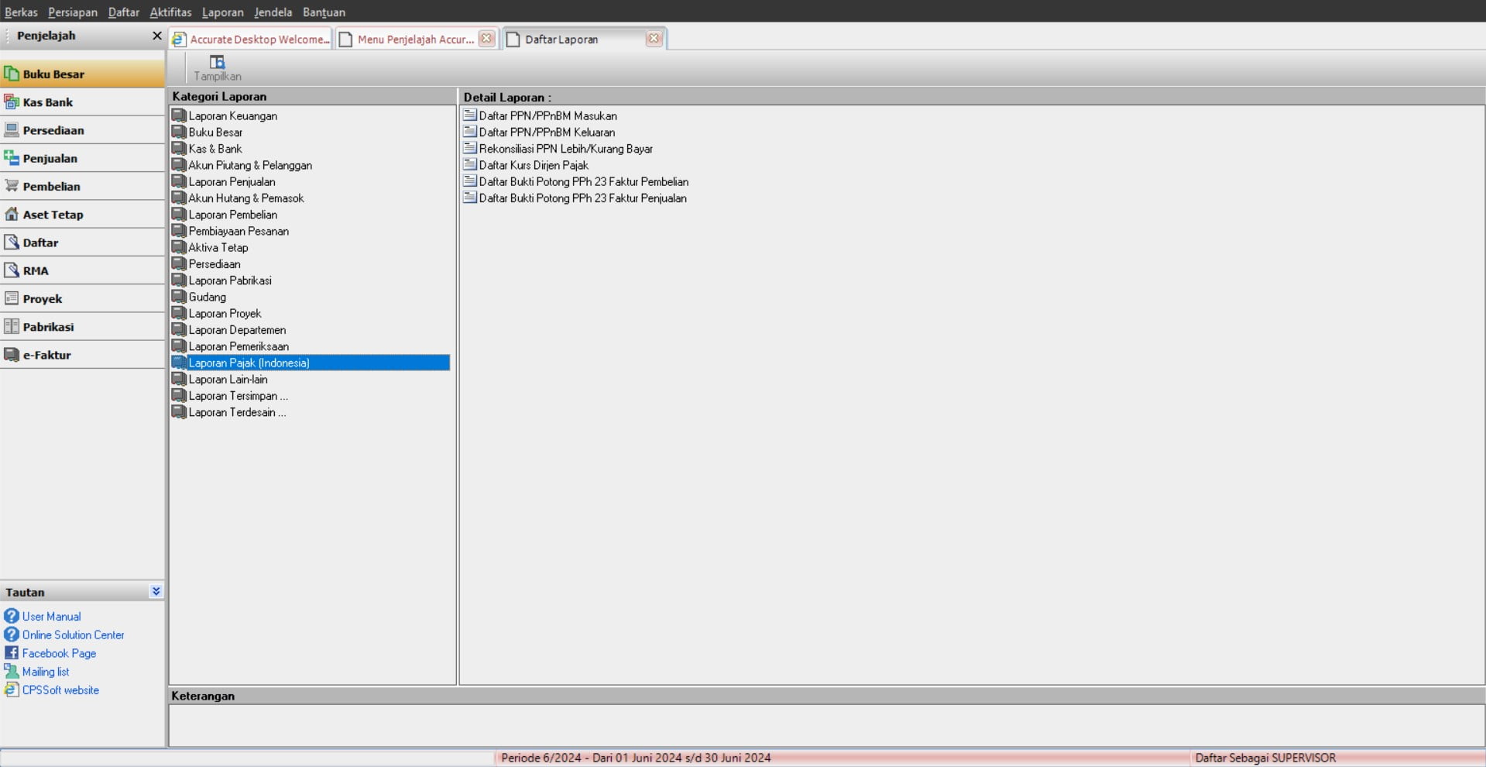1486x767 pixels.
Task: Select Daftar PPN/PPnBM Masukan report
Action: tap(547, 116)
